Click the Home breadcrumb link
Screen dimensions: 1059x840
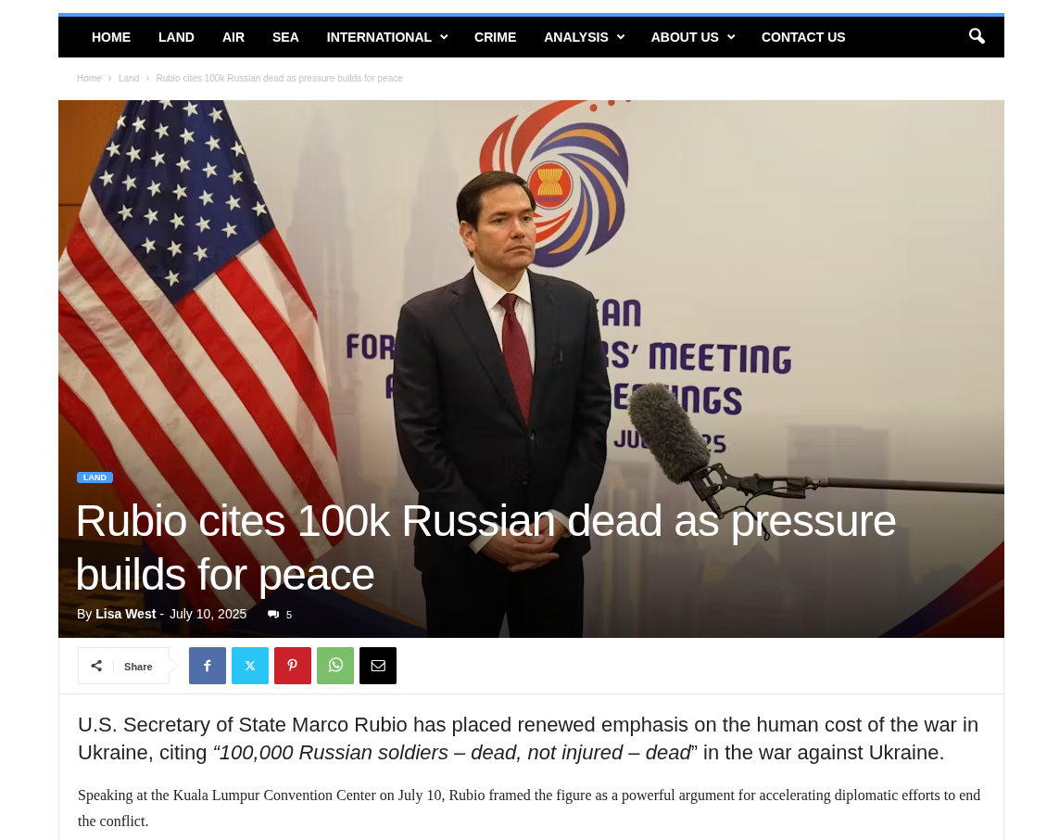tap(89, 79)
